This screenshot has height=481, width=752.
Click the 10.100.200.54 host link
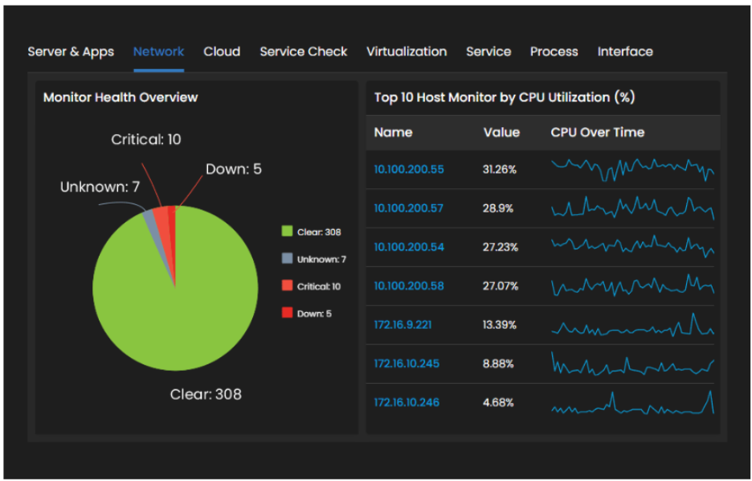coord(409,247)
